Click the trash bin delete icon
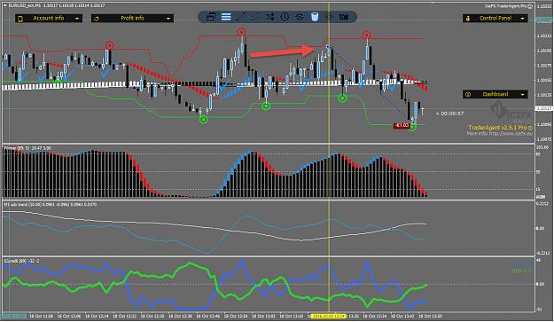Image resolution: width=554 pixels, height=322 pixels. (315, 17)
